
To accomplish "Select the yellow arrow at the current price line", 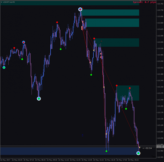I will point(139,147).
